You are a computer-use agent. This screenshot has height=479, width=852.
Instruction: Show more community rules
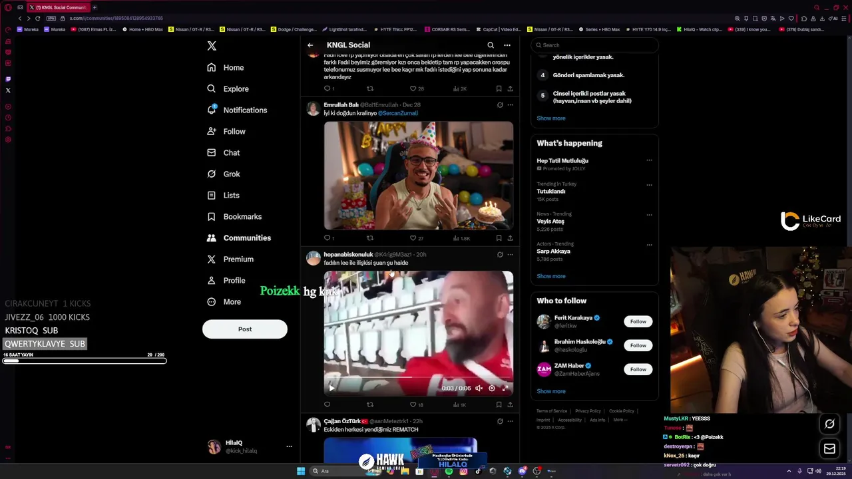pos(551,118)
